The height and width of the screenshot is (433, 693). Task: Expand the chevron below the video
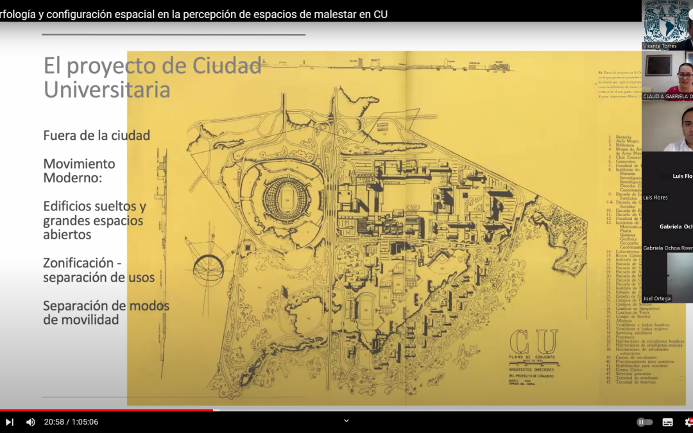point(346,421)
